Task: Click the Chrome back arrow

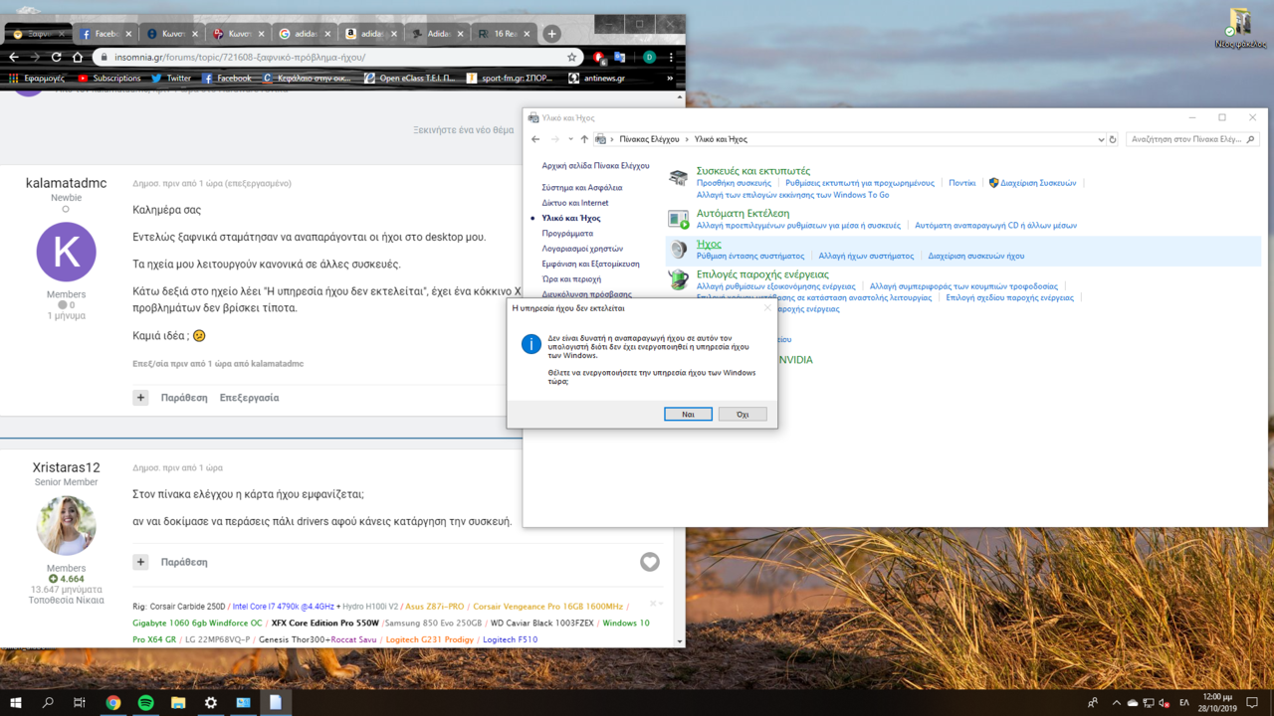Action: pyautogui.click(x=14, y=57)
